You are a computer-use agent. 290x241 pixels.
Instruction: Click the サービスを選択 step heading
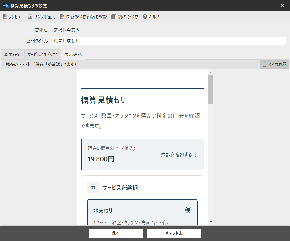(120, 188)
